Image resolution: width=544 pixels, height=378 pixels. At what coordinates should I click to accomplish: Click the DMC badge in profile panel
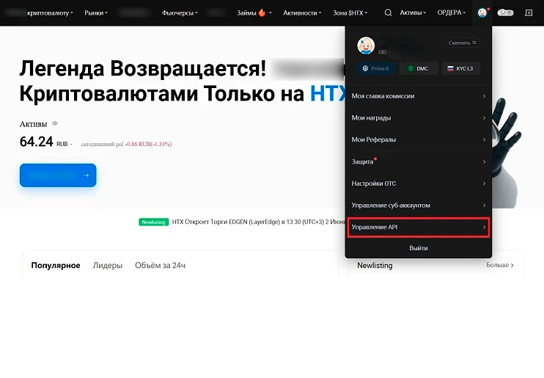(418, 68)
